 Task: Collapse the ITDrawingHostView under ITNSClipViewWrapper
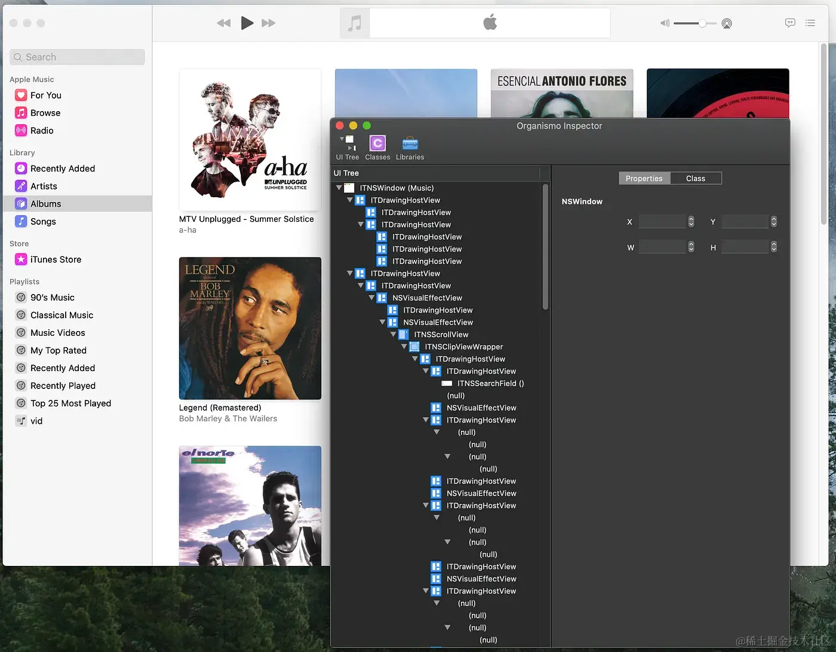(x=415, y=359)
